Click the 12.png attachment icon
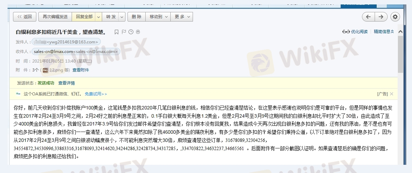Image resolution: width=412 pixels, height=173 pixels. (x=45, y=70)
